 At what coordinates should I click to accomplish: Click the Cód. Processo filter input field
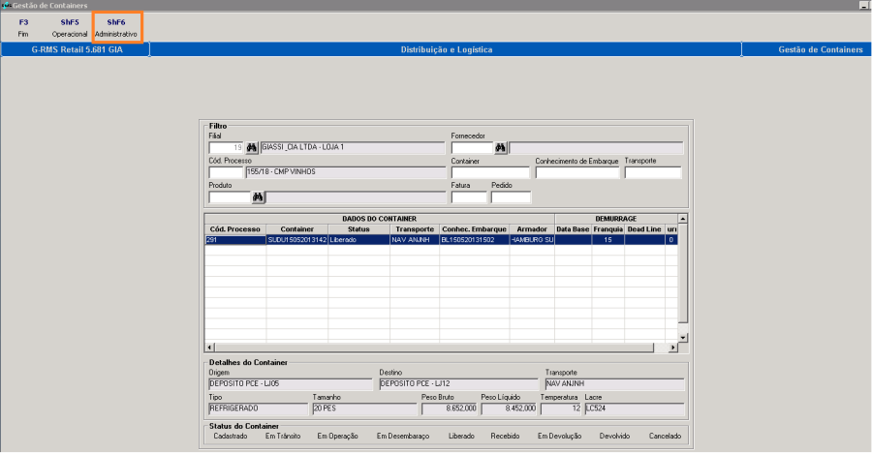click(226, 172)
